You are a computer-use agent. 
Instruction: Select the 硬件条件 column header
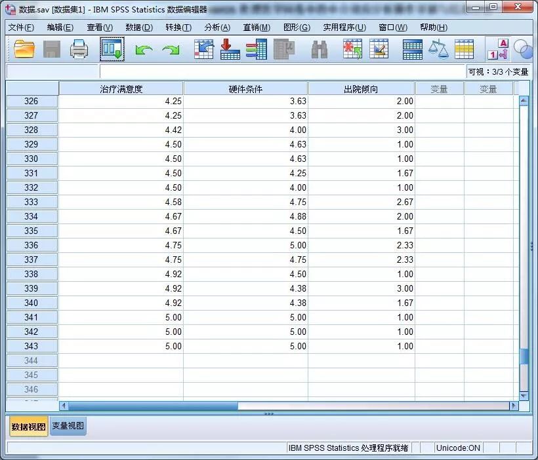coord(245,88)
